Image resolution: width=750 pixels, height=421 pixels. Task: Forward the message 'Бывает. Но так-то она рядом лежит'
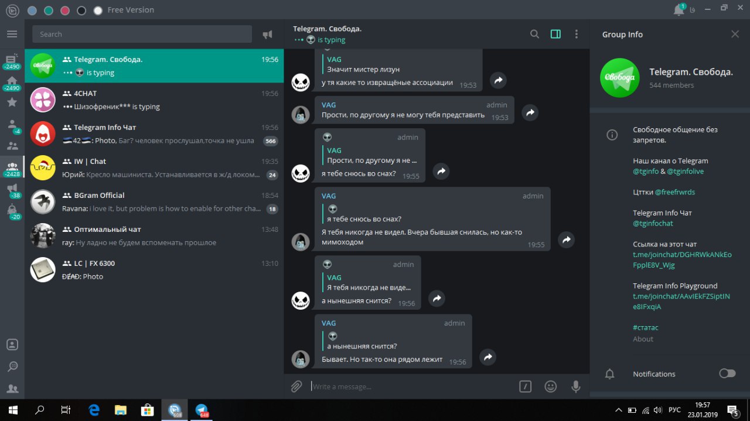(487, 357)
